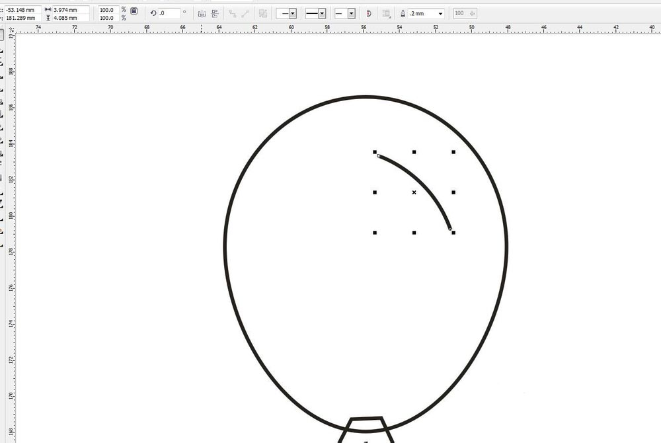Click the center X marker of the selection
Image resolution: width=661 pixels, height=443 pixels.
pos(414,192)
